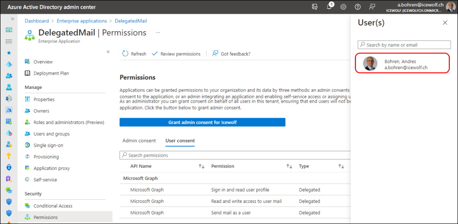Open the ellipsis menu beside Permissions title
The height and width of the screenshot is (224, 458).
coord(158,33)
